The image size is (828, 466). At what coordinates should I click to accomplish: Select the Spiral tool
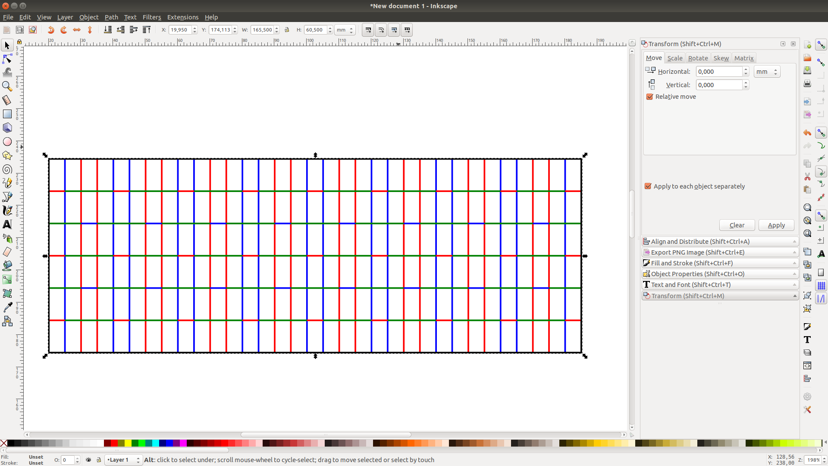point(7,169)
